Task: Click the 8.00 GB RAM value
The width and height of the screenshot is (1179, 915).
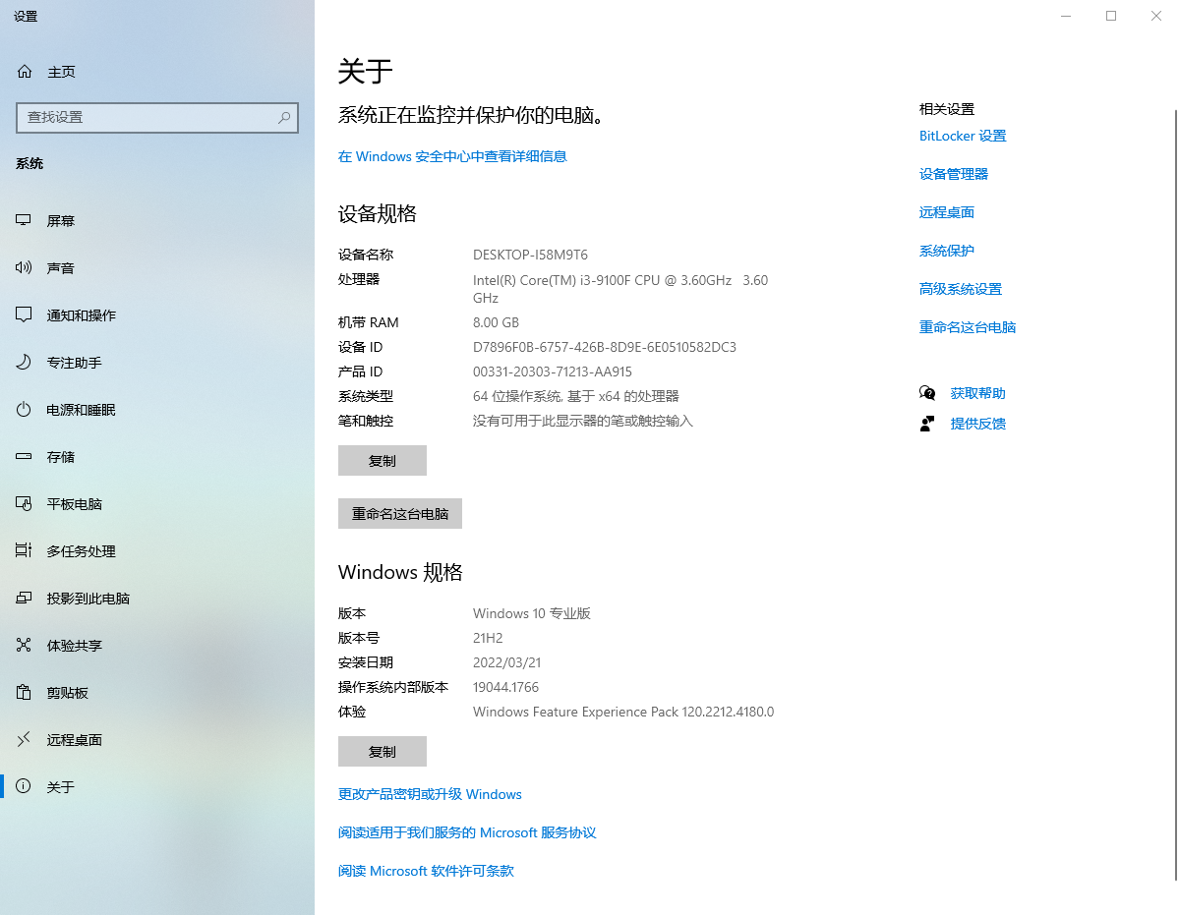Action: tap(496, 322)
